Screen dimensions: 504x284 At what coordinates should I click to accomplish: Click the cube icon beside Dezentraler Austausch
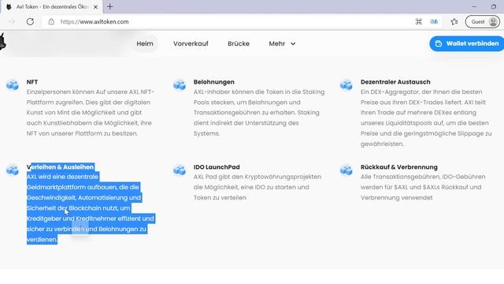[x=346, y=84]
